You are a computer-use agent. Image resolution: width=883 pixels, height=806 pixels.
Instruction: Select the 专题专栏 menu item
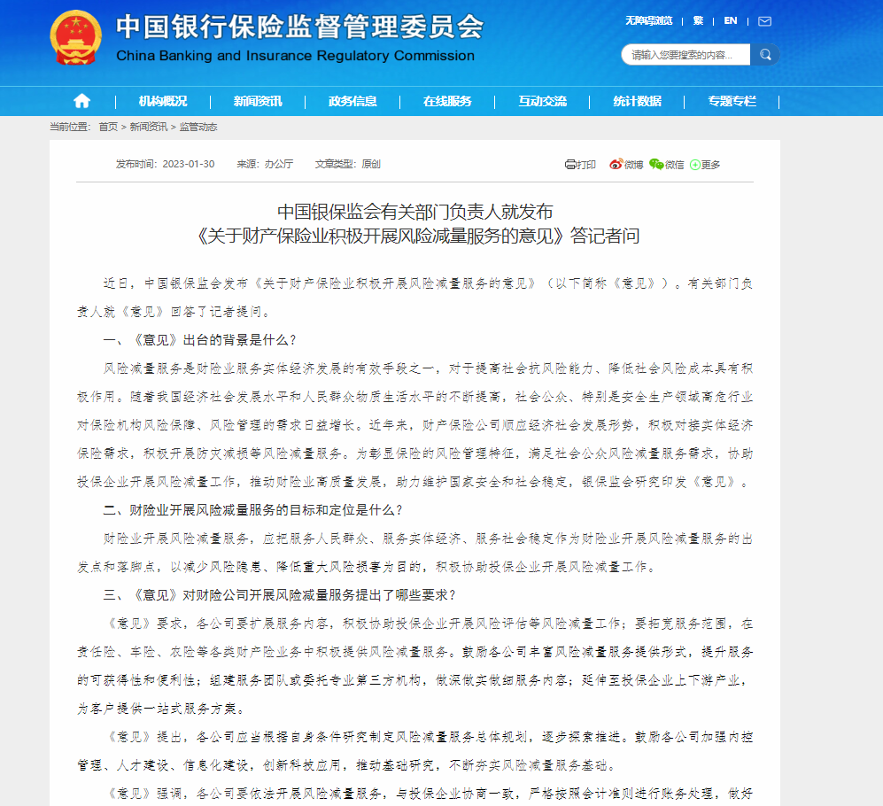coord(732,101)
